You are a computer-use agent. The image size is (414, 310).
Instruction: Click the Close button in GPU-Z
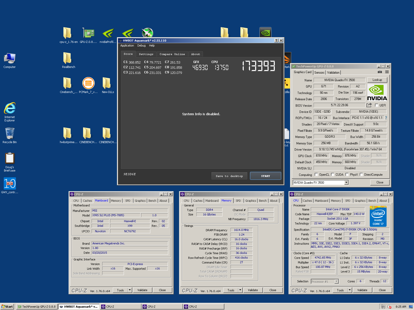(380, 182)
